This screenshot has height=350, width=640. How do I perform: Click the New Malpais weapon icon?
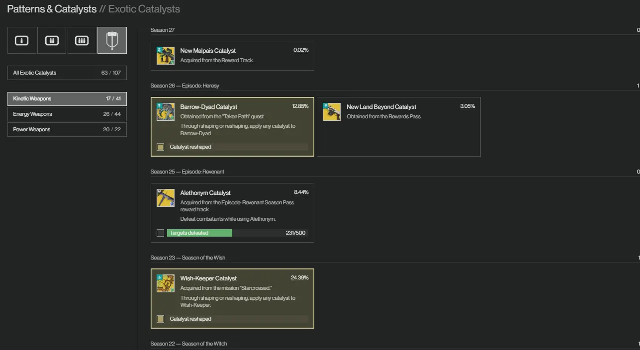click(x=166, y=56)
